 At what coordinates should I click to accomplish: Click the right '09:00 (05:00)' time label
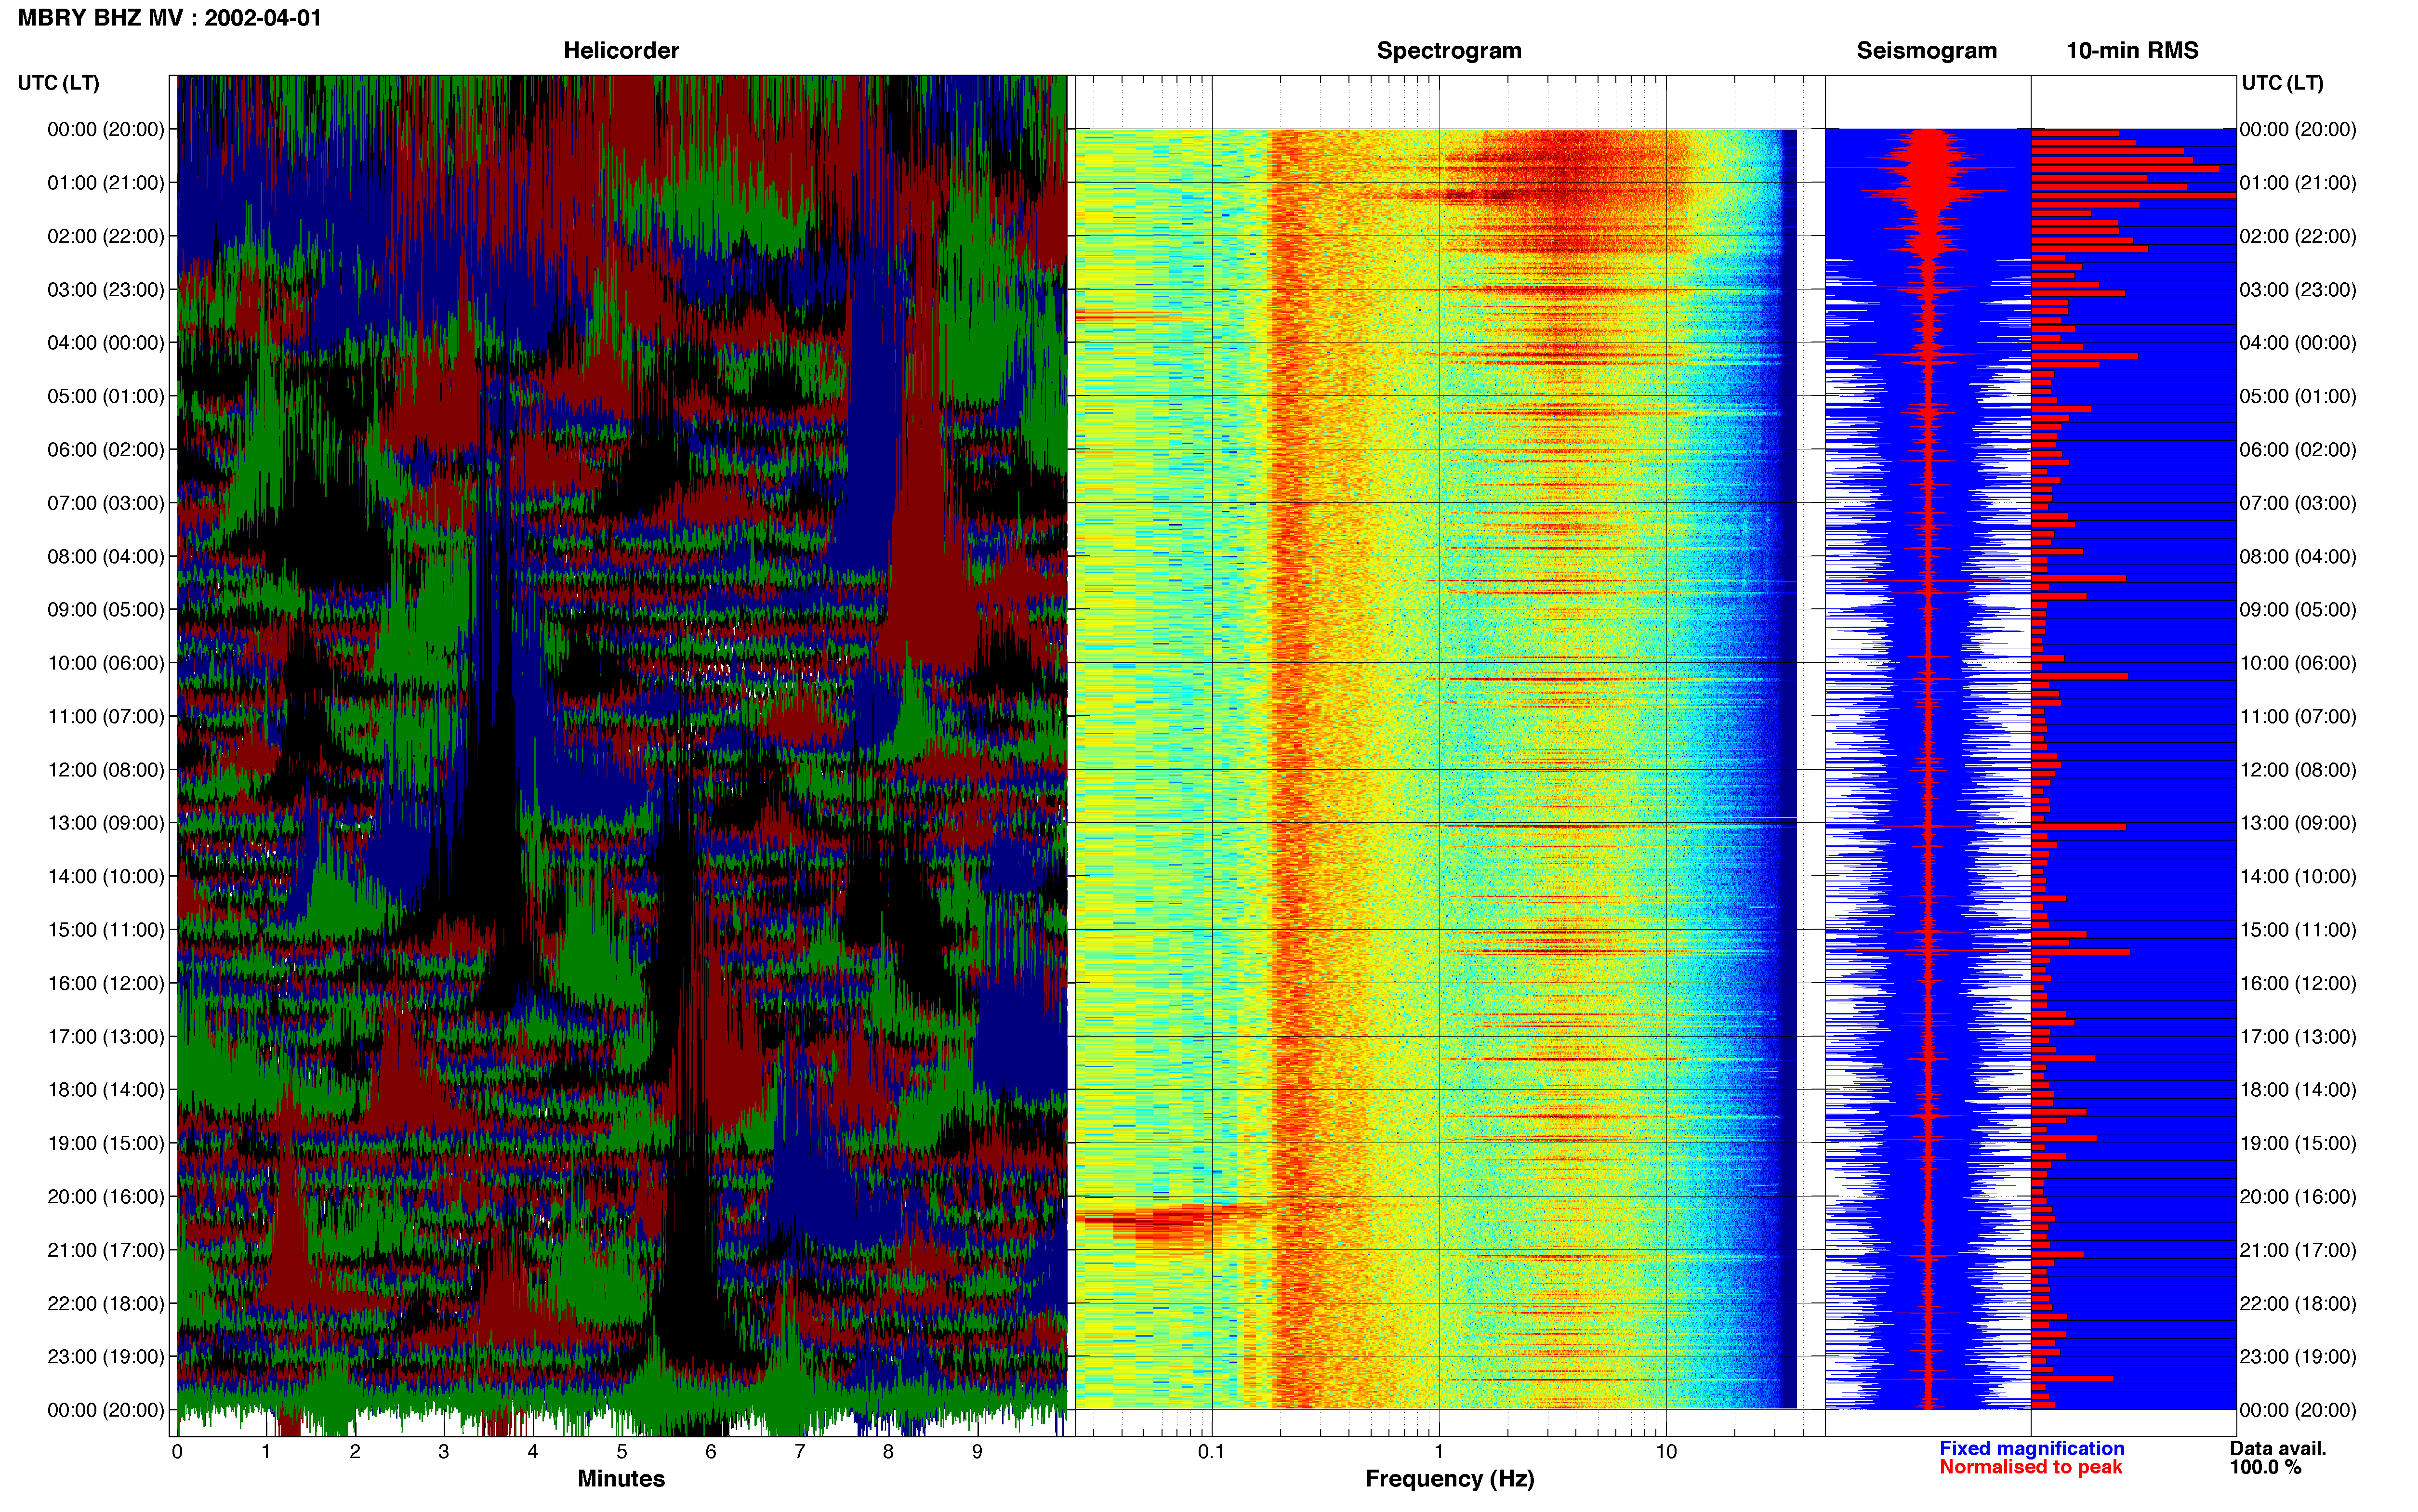2298,610
